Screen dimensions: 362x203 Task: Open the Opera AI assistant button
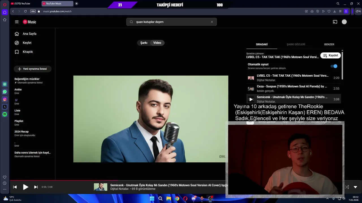point(358,11)
